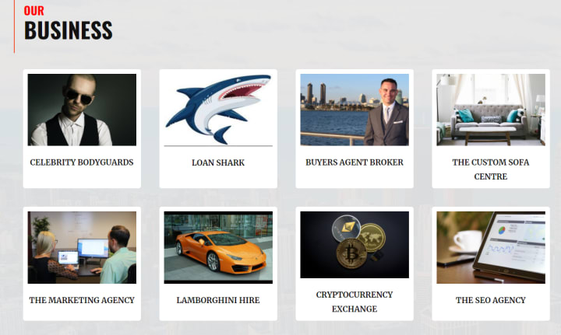561x335 pixels.
Task: Select the Buyers Agent Broker photo
Action: 355,110
